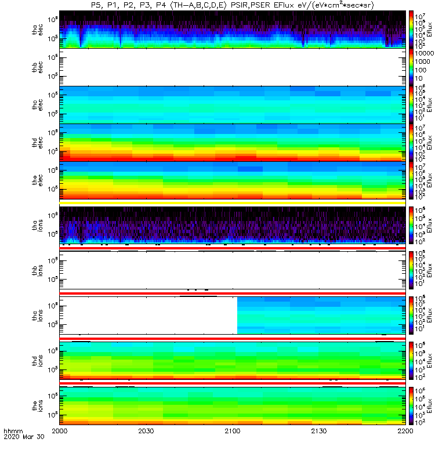Click the Eflux label beside tha elec color bar
The width and height of the screenshot is (435, 464).
(430, 30)
